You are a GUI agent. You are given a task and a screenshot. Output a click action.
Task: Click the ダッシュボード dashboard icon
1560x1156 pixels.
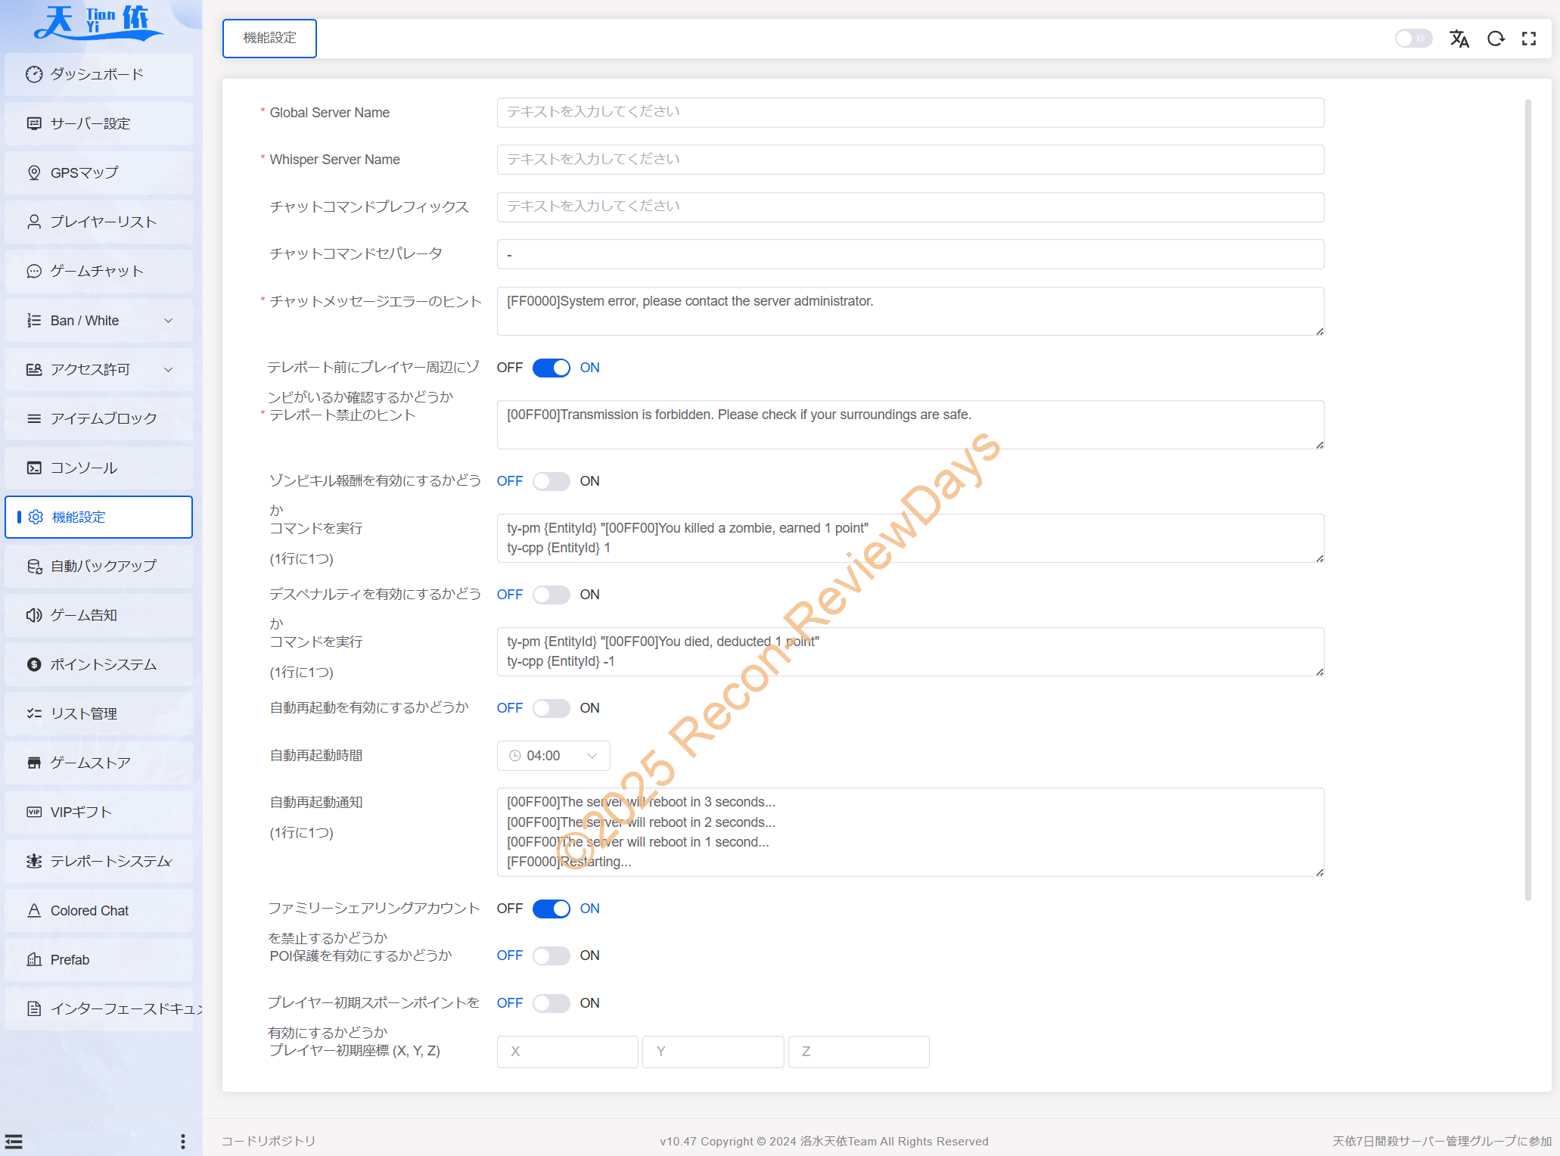click(x=34, y=74)
